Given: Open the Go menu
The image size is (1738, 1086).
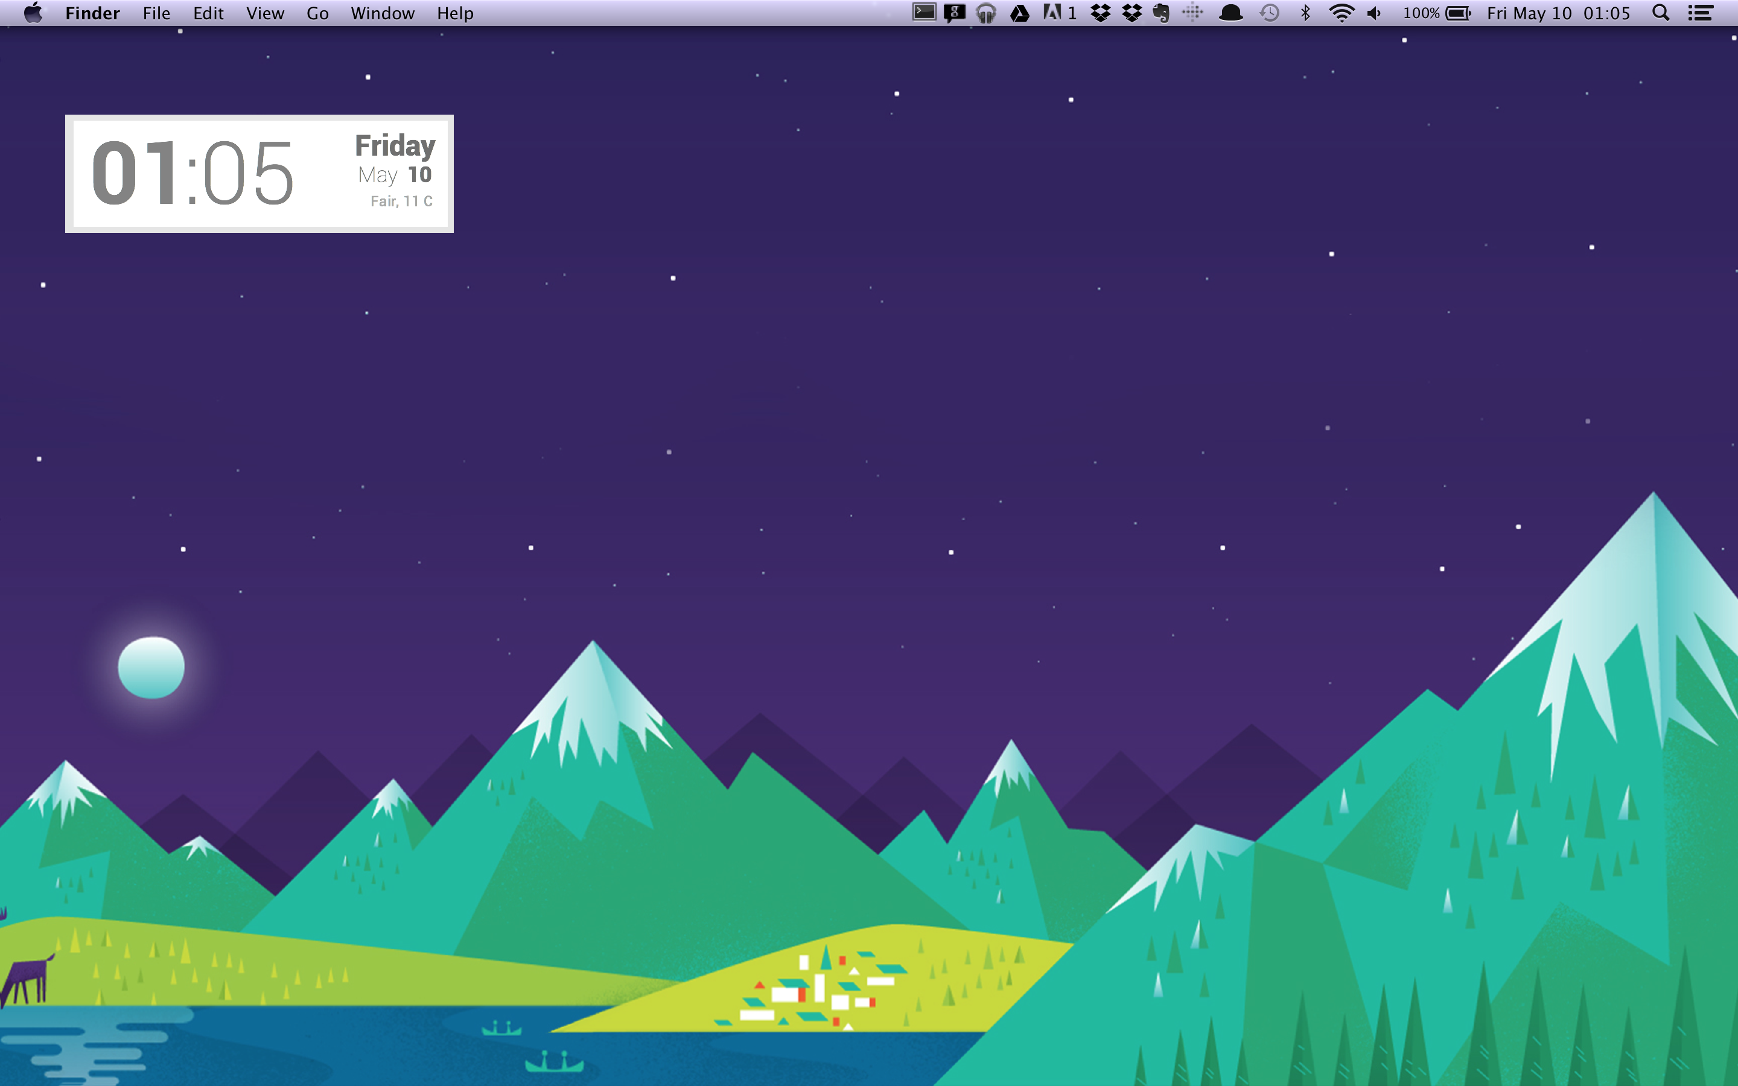Looking at the screenshot, I should tap(317, 13).
